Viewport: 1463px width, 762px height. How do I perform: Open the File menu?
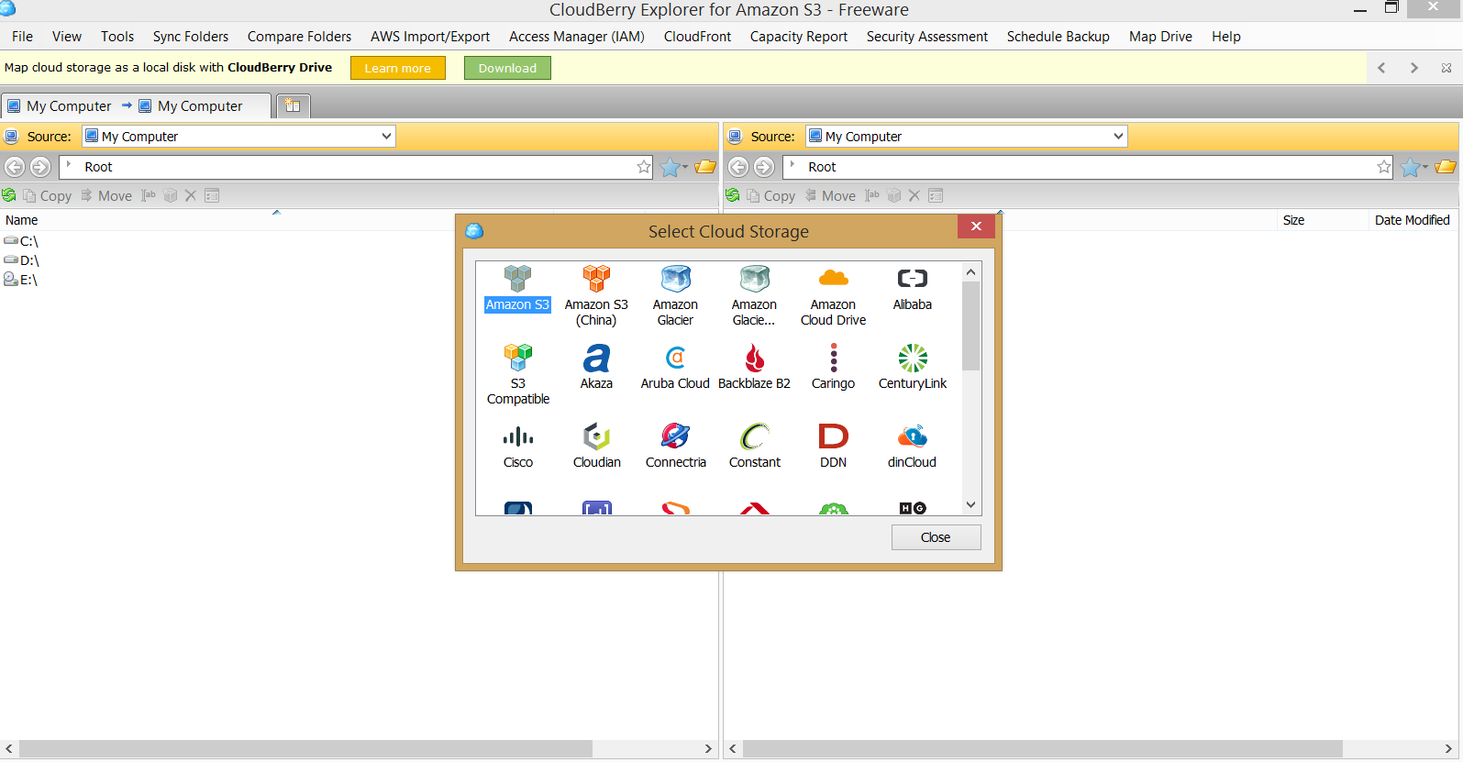(x=22, y=37)
